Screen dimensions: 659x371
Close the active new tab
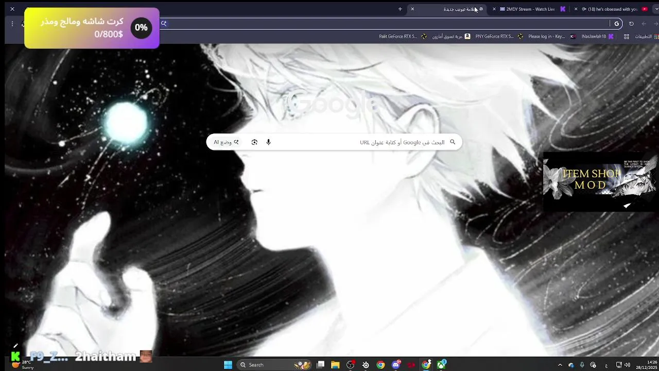point(412,9)
